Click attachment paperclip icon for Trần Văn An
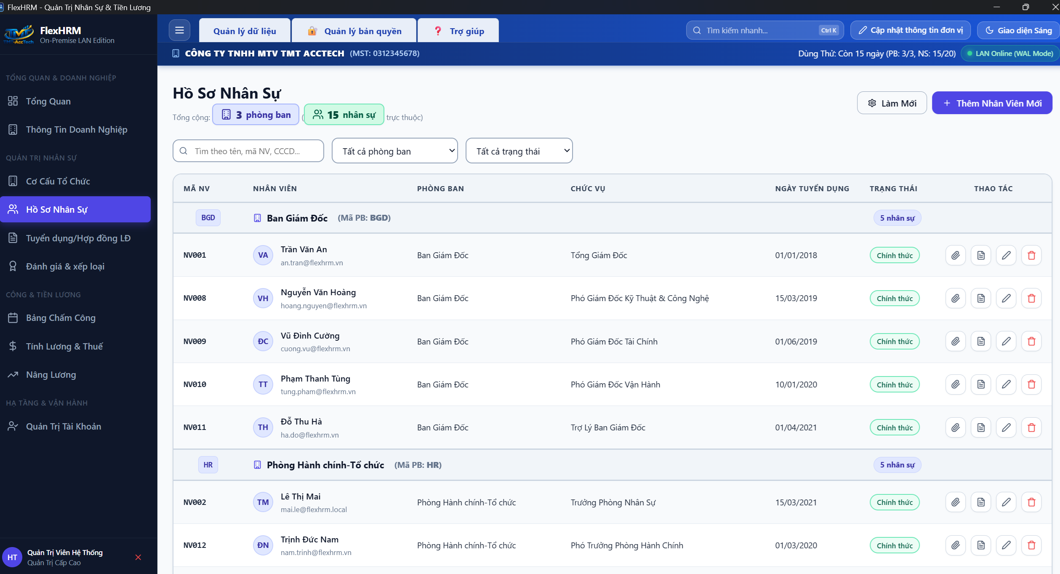Image resolution: width=1060 pixels, height=574 pixels. (x=956, y=255)
